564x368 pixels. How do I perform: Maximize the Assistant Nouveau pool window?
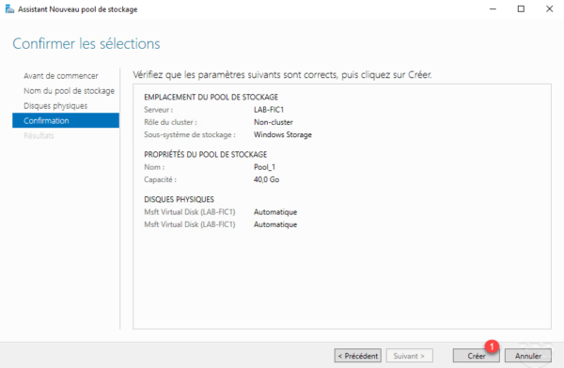point(521,9)
